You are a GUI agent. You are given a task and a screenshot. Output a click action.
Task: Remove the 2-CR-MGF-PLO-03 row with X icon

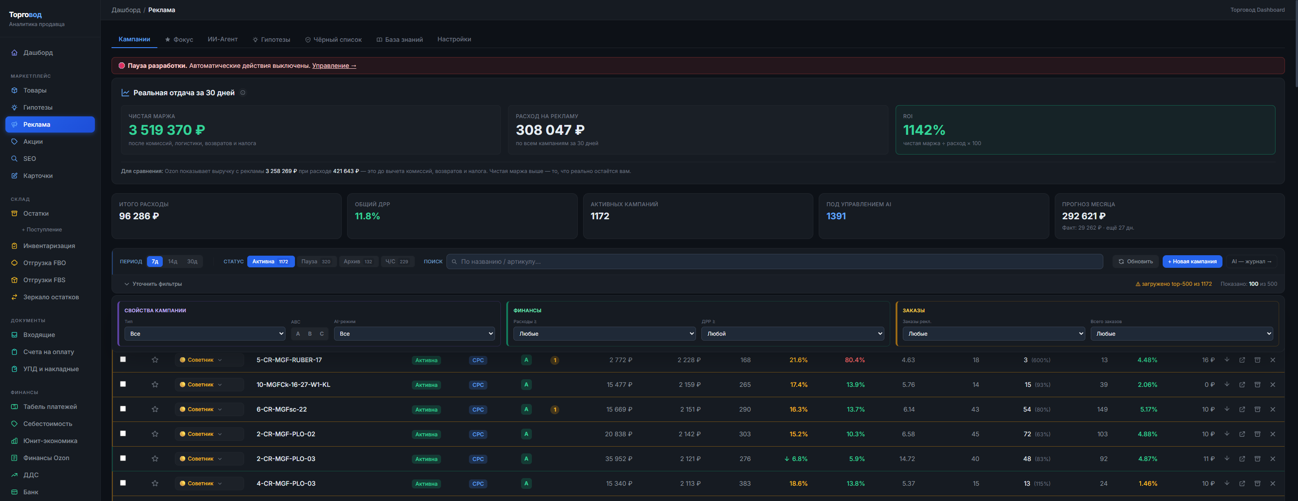(1272, 459)
